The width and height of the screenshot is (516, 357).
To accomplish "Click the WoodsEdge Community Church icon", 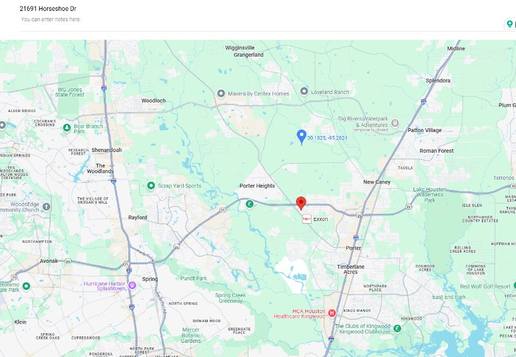I will 46,207.
